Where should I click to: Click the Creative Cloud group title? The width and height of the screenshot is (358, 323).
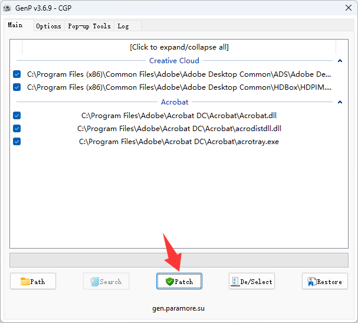click(x=174, y=61)
